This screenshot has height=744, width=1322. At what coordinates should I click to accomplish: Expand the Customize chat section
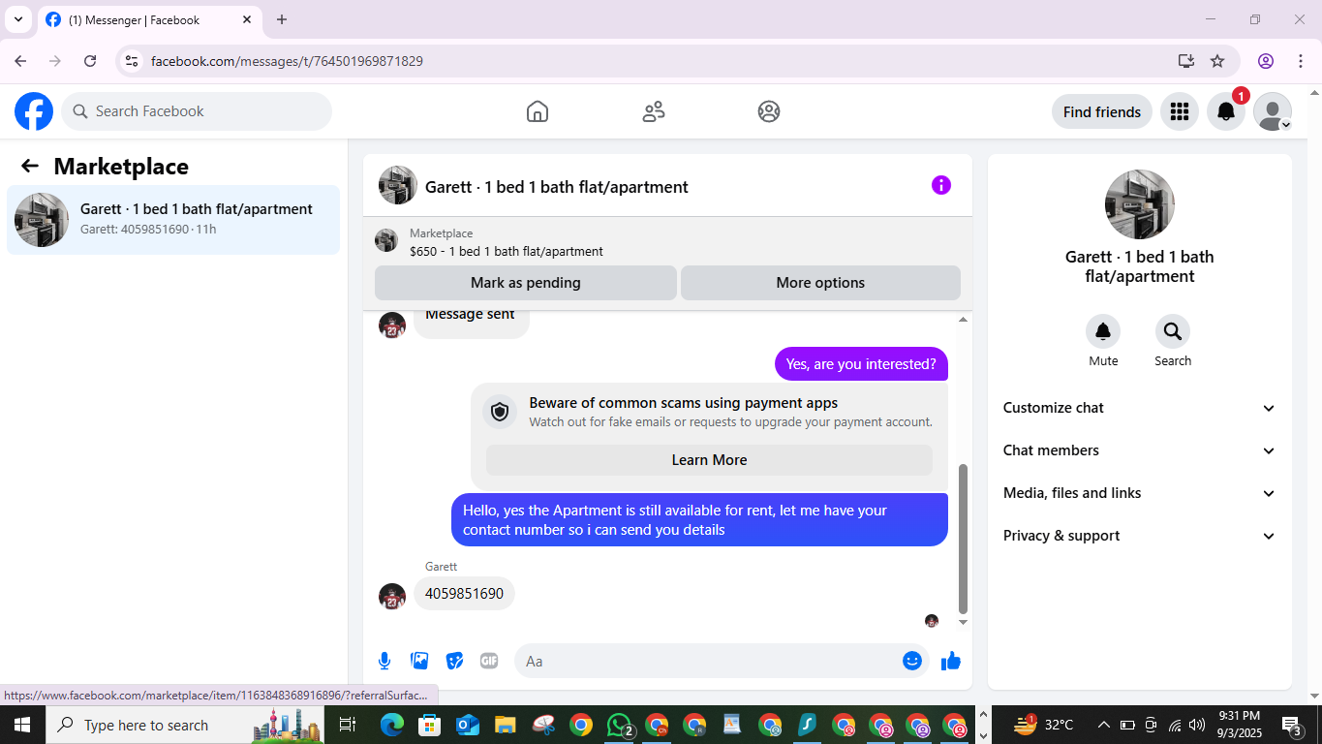(1140, 408)
